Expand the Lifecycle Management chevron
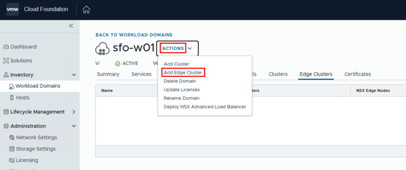The image size is (406, 170). (x=74, y=112)
